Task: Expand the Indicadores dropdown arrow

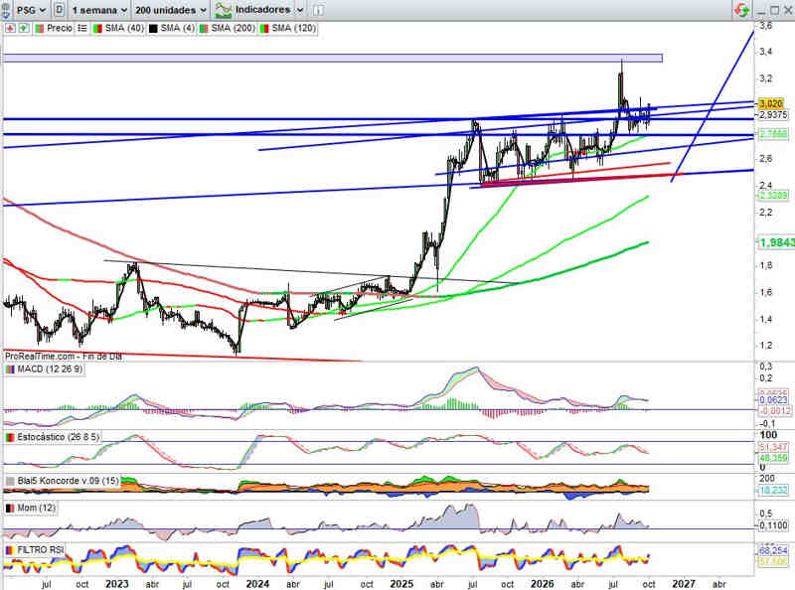Action: tap(300, 10)
